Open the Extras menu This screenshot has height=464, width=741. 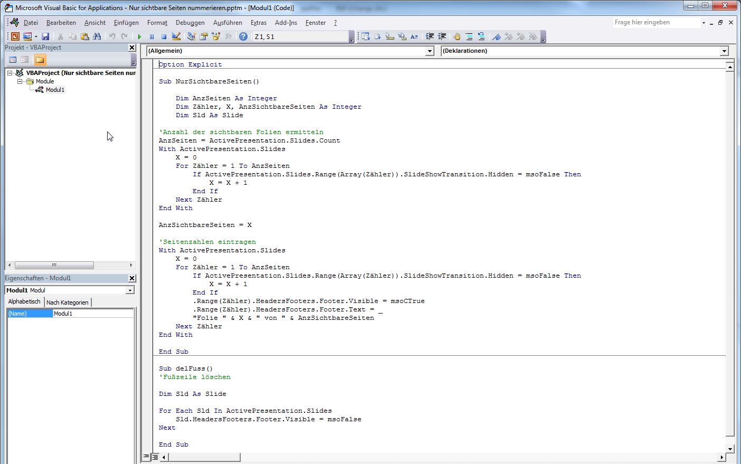259,23
